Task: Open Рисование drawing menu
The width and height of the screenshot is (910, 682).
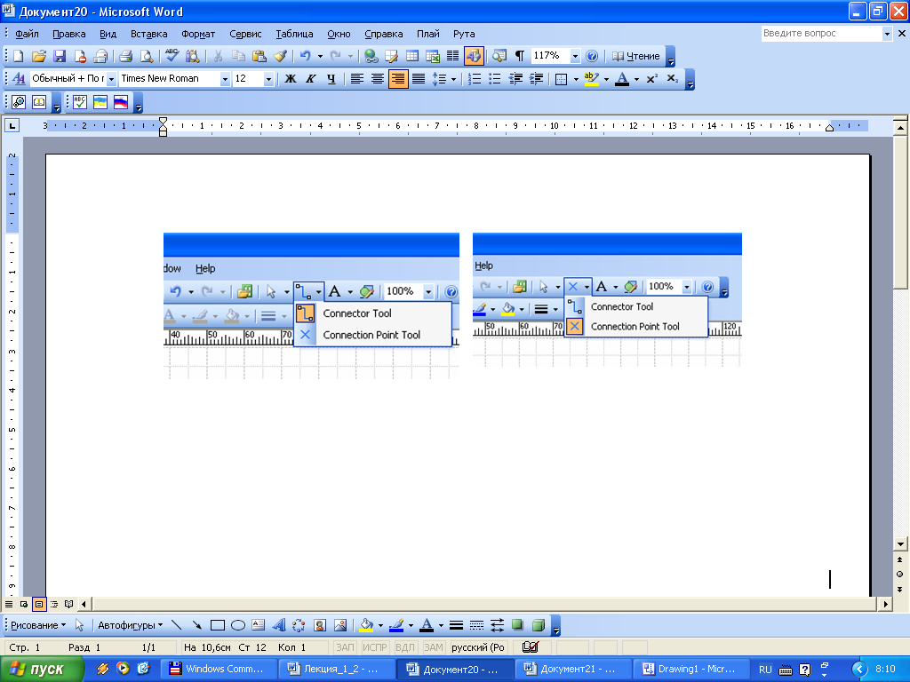Action: pyautogui.click(x=38, y=625)
